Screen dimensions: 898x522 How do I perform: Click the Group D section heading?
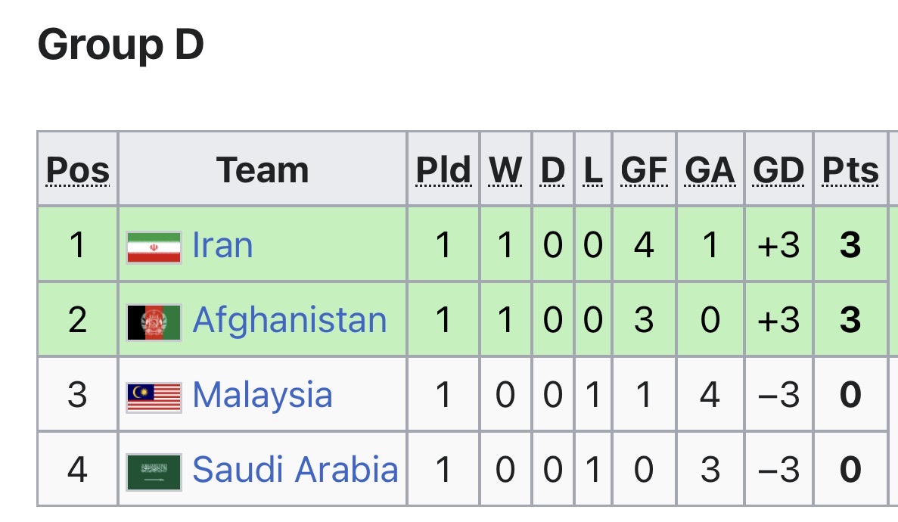pyautogui.click(x=121, y=45)
